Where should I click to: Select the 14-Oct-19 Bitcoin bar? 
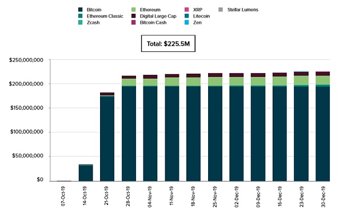[86, 173]
